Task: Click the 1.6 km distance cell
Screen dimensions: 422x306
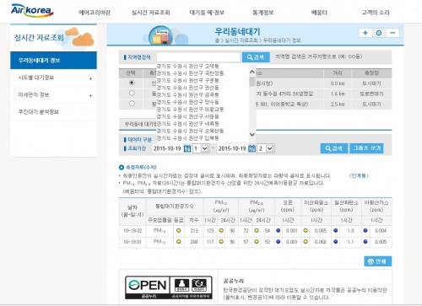Action: [x=338, y=94]
